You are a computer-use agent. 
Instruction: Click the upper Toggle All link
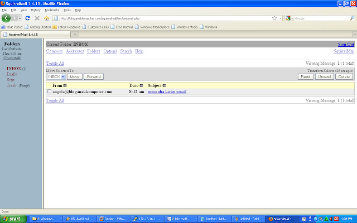coord(55,63)
